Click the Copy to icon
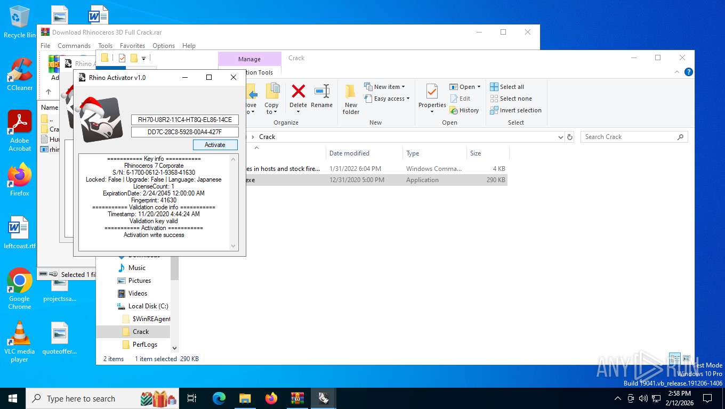This screenshot has height=409, width=725. [x=272, y=92]
